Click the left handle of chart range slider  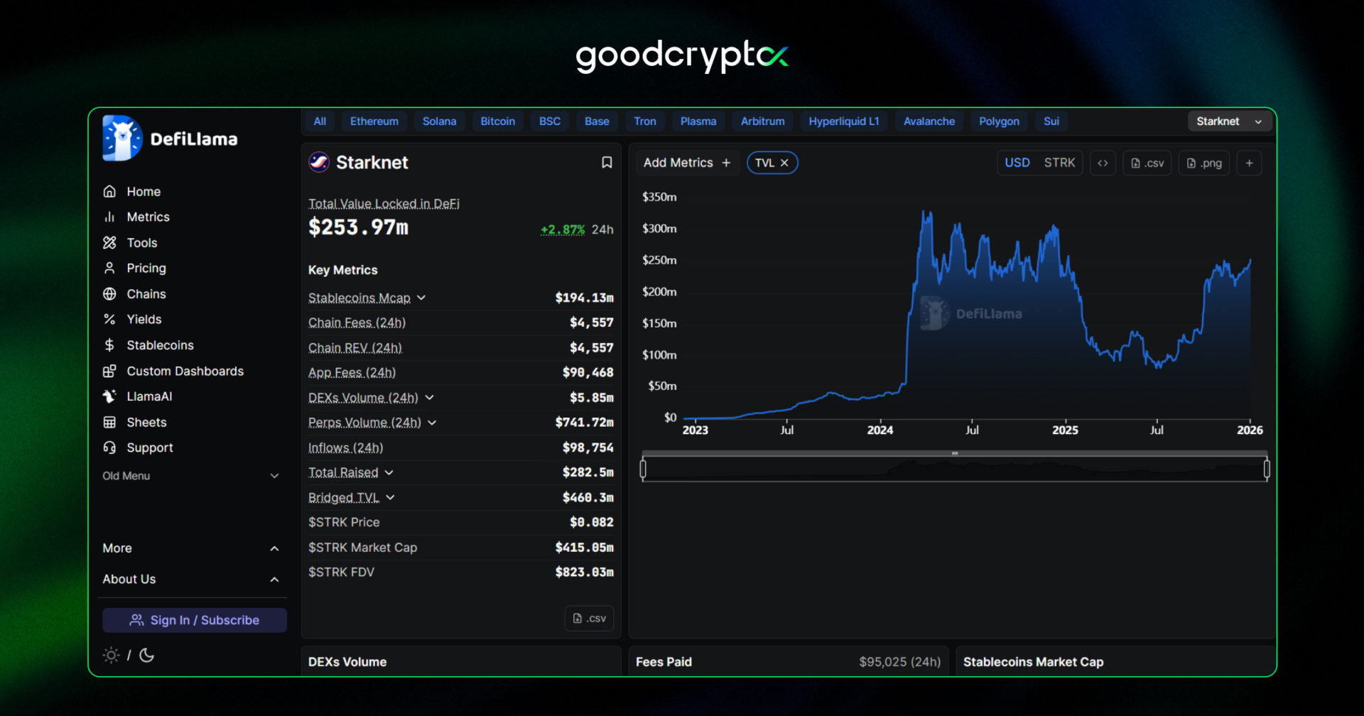[643, 469]
